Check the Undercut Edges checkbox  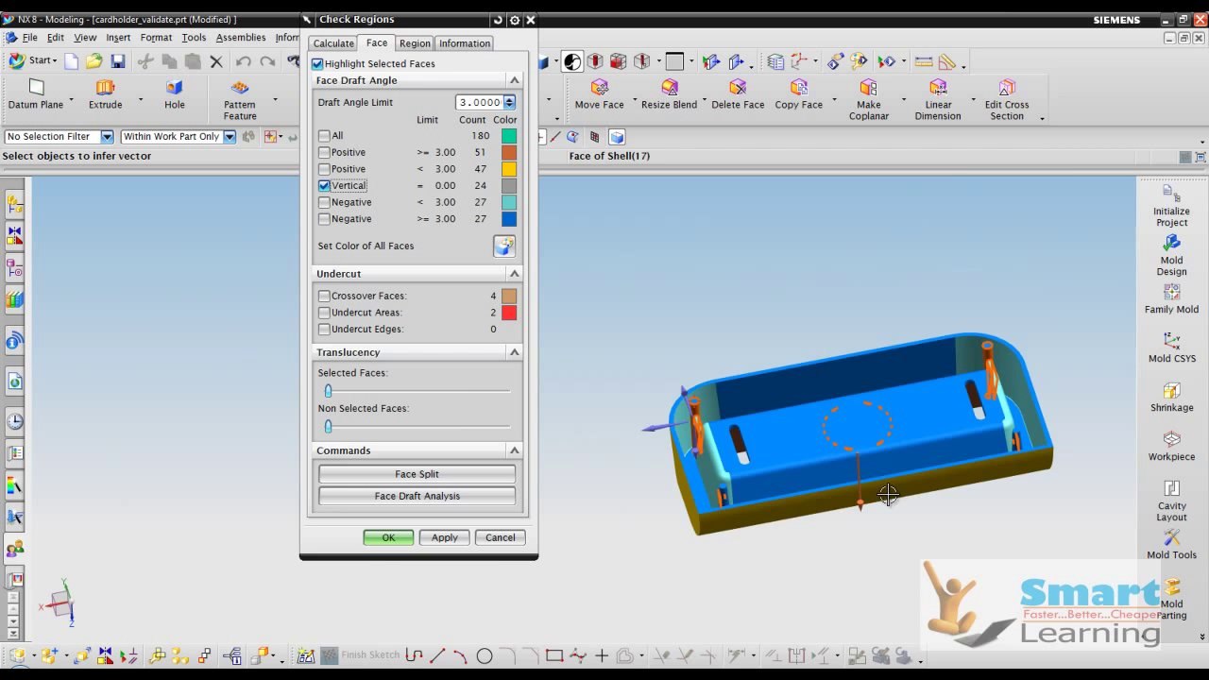click(324, 330)
